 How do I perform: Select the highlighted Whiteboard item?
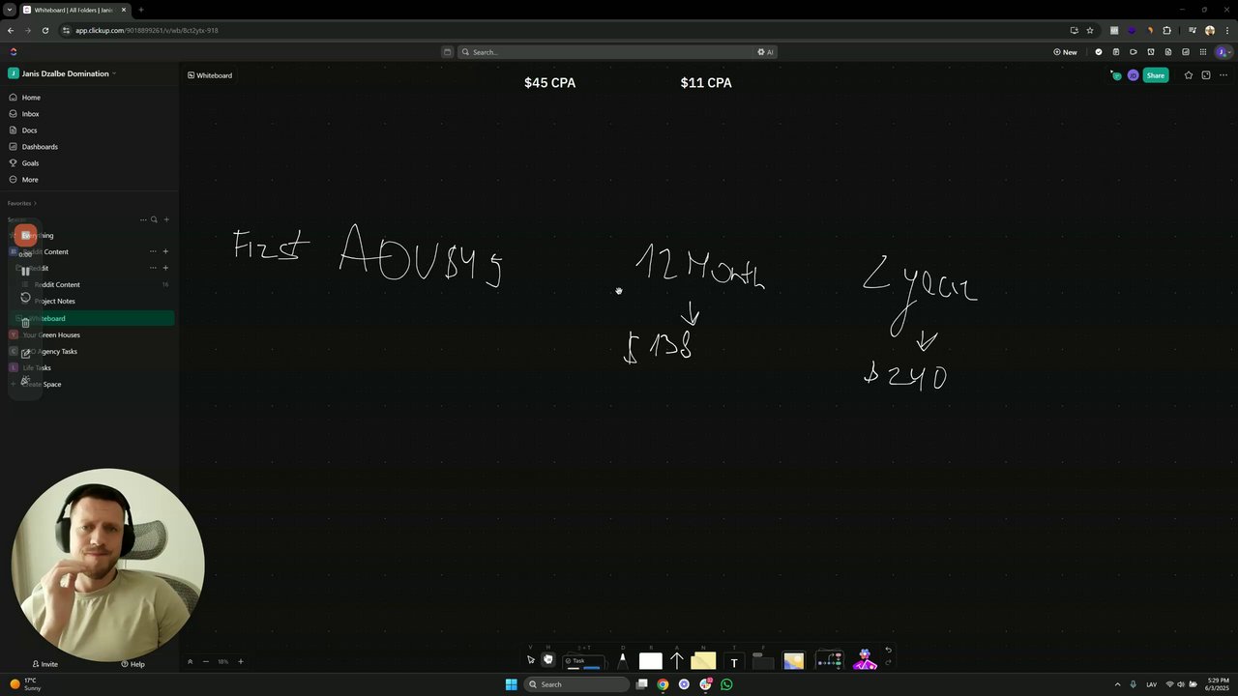click(x=92, y=318)
